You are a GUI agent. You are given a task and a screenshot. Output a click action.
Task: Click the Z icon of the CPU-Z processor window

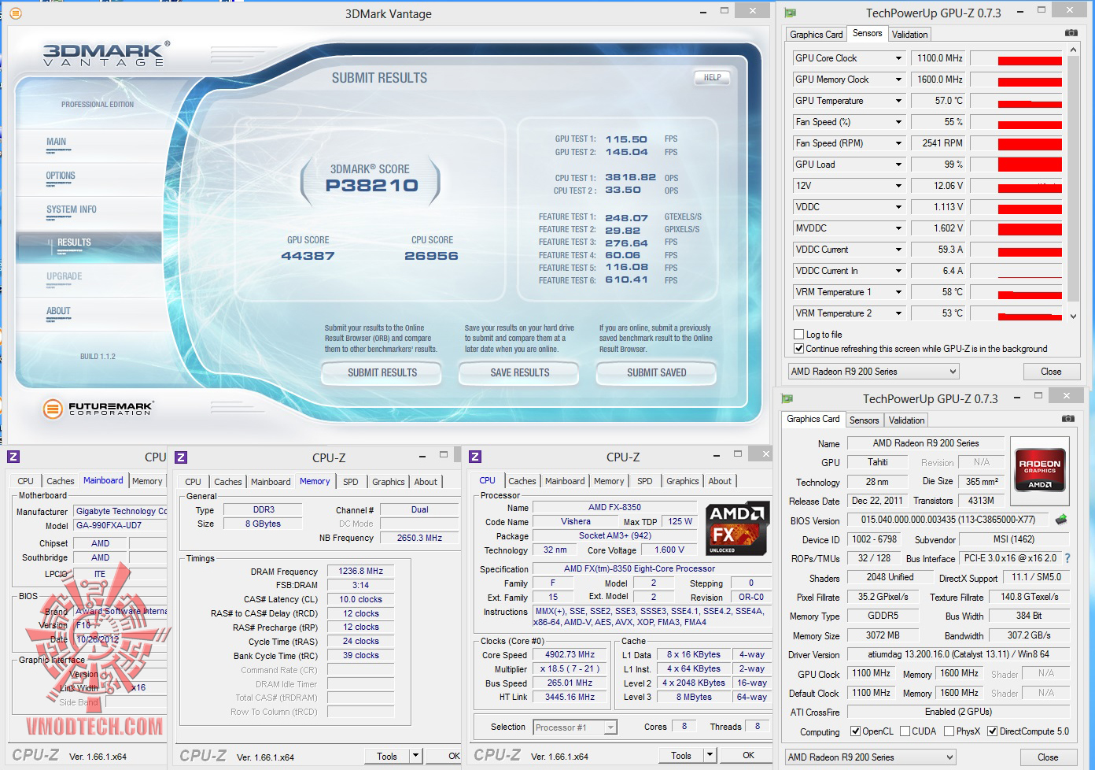[474, 457]
